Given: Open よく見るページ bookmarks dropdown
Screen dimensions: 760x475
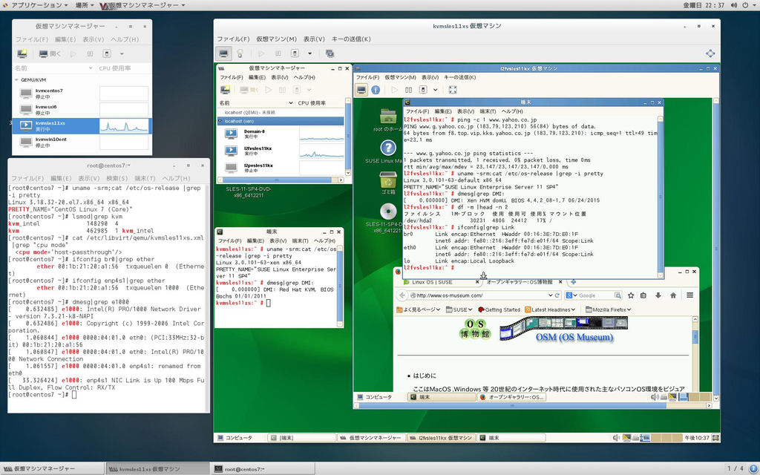Looking at the screenshot, I should click(419, 309).
